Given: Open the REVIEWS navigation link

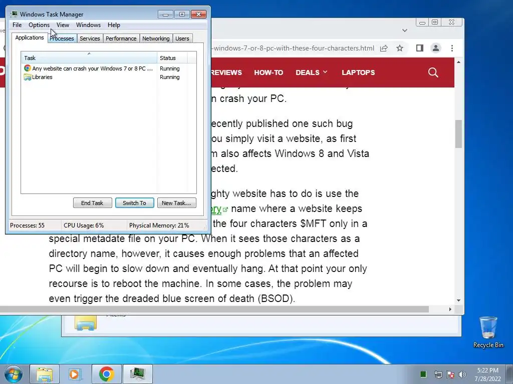Looking at the screenshot, I should [x=226, y=72].
